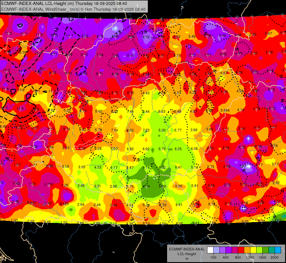
Task: Click the grid value 7.04
Action: point(115,130)
